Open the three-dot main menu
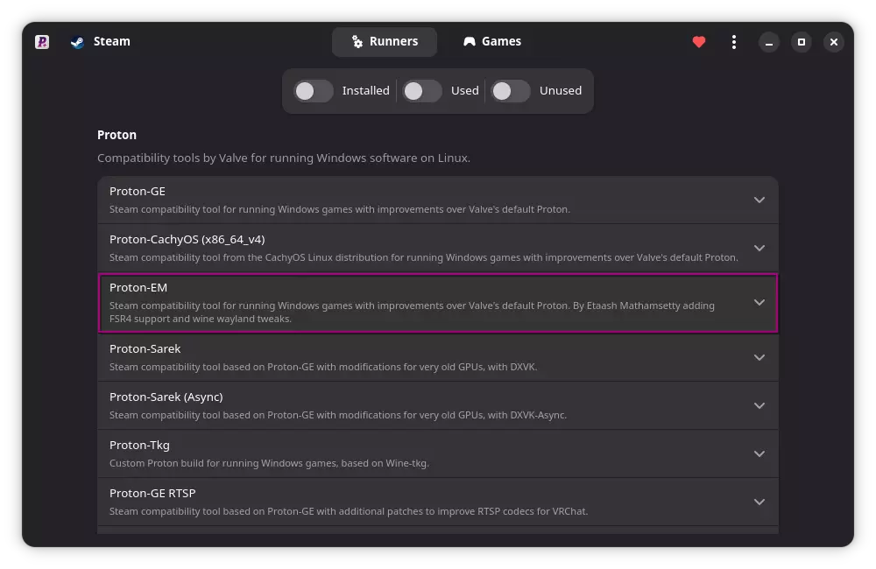This screenshot has width=876, height=569. [733, 42]
